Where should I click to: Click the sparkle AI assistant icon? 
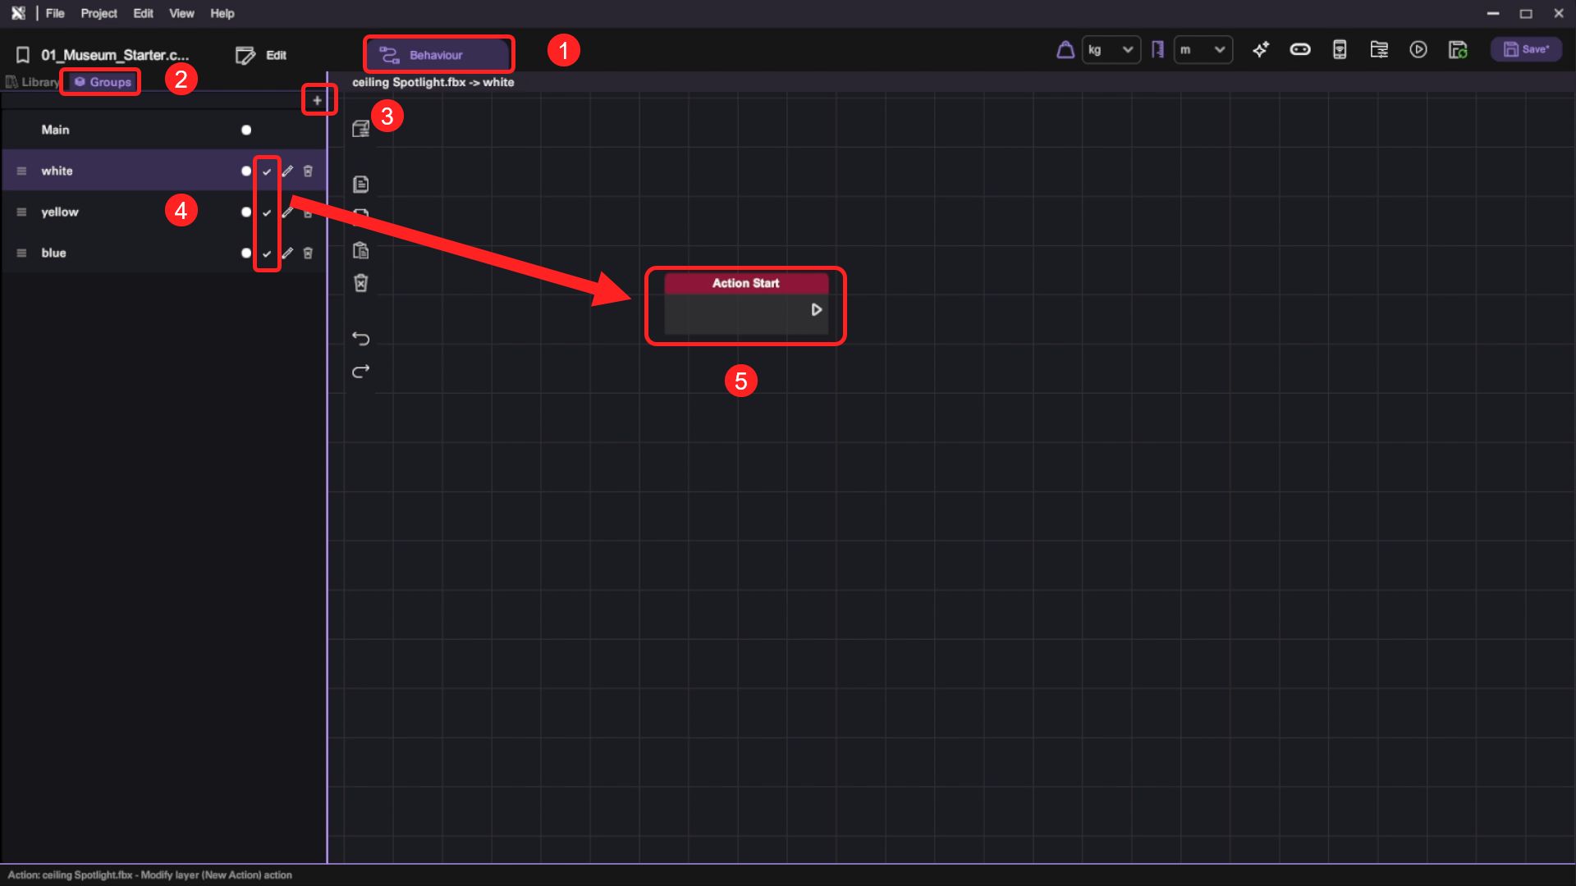(x=1260, y=50)
